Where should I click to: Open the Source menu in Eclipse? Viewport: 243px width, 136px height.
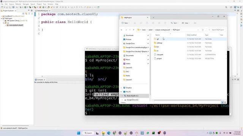point(11,4)
